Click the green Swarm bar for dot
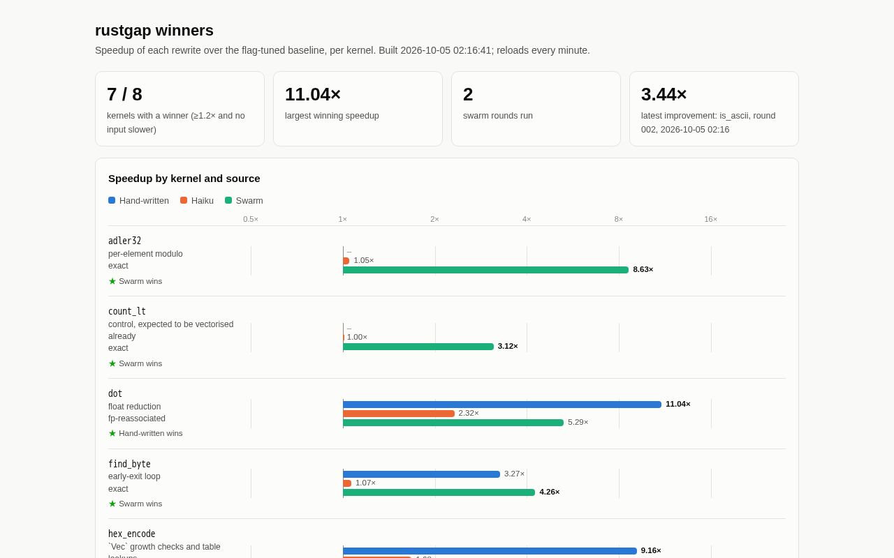This screenshot has width=894, height=558. pos(453,423)
